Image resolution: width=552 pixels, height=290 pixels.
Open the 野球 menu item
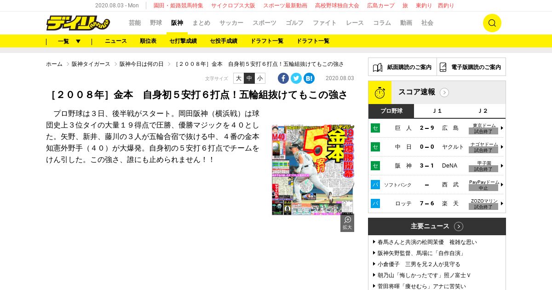pyautogui.click(x=156, y=23)
